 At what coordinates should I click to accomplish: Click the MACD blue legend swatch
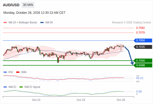pos(5,87)
